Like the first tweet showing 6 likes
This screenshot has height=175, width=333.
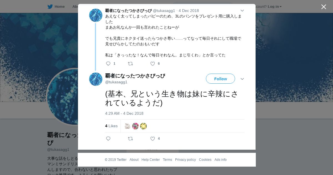tap(153, 64)
